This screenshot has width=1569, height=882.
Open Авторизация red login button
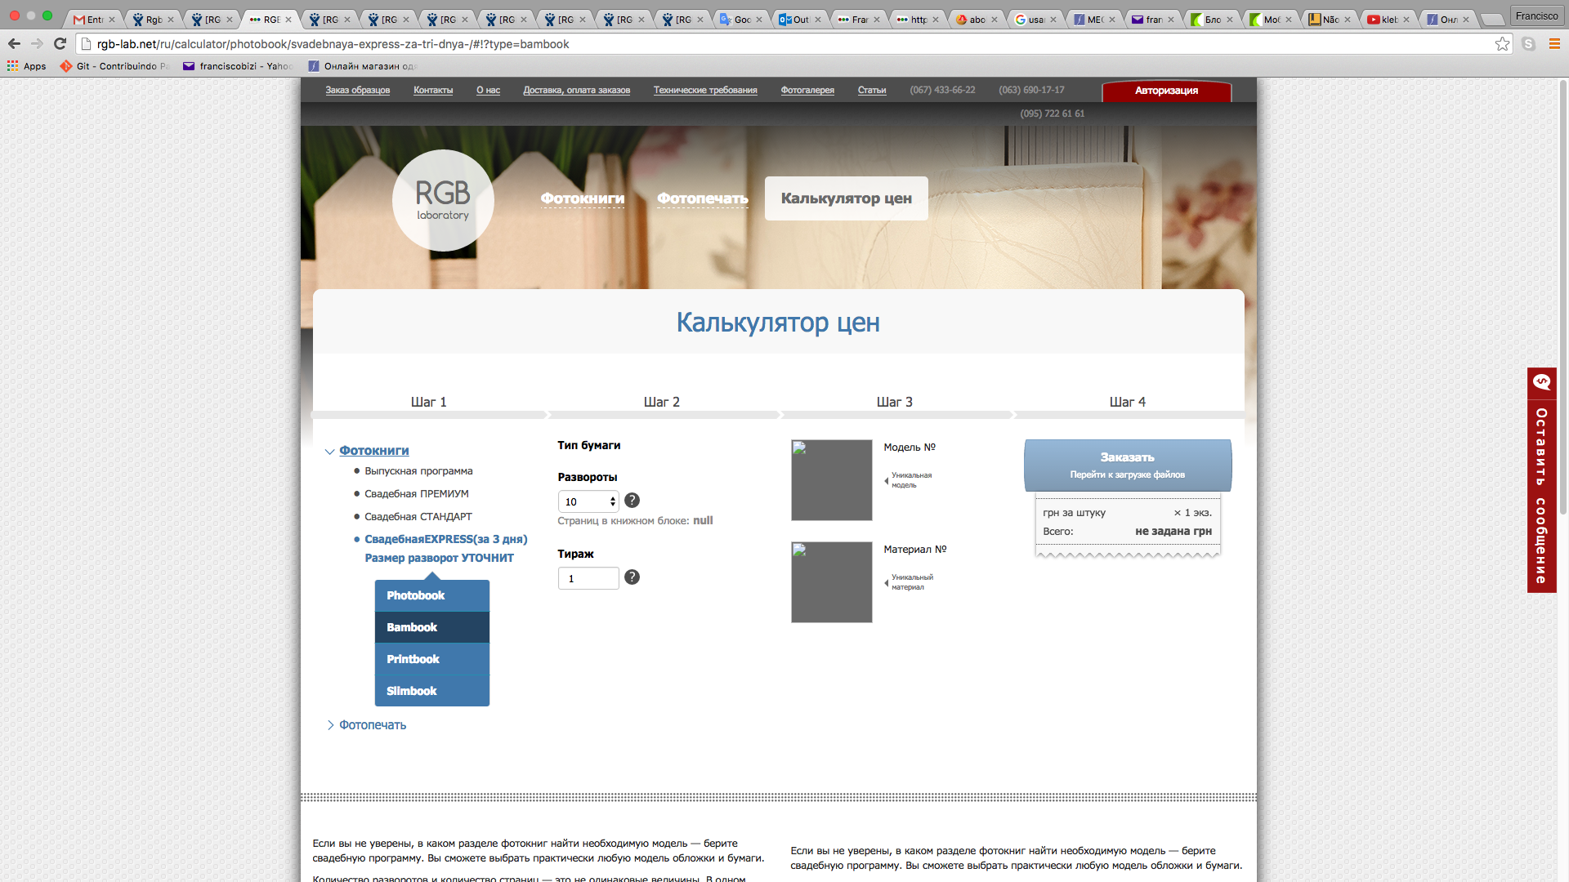tap(1166, 91)
